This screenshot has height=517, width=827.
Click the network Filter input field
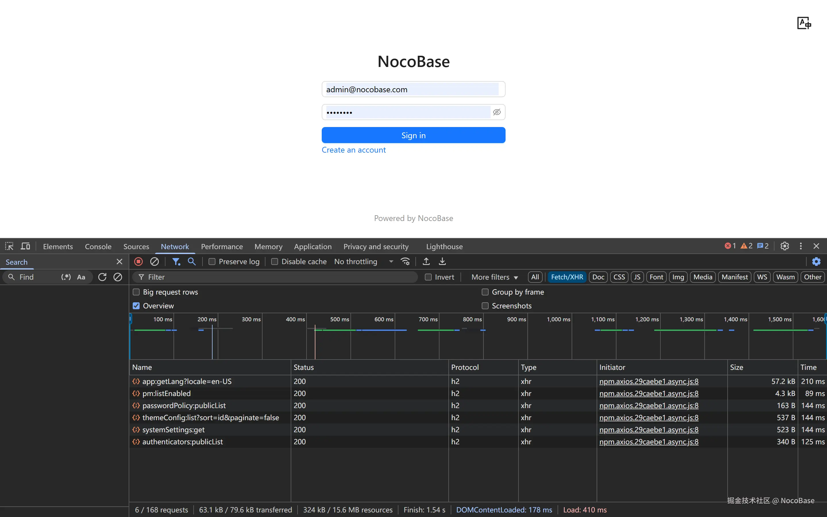pos(280,277)
